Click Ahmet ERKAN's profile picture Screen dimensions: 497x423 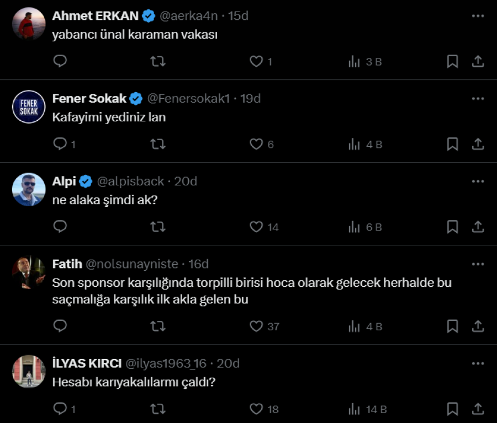click(29, 24)
